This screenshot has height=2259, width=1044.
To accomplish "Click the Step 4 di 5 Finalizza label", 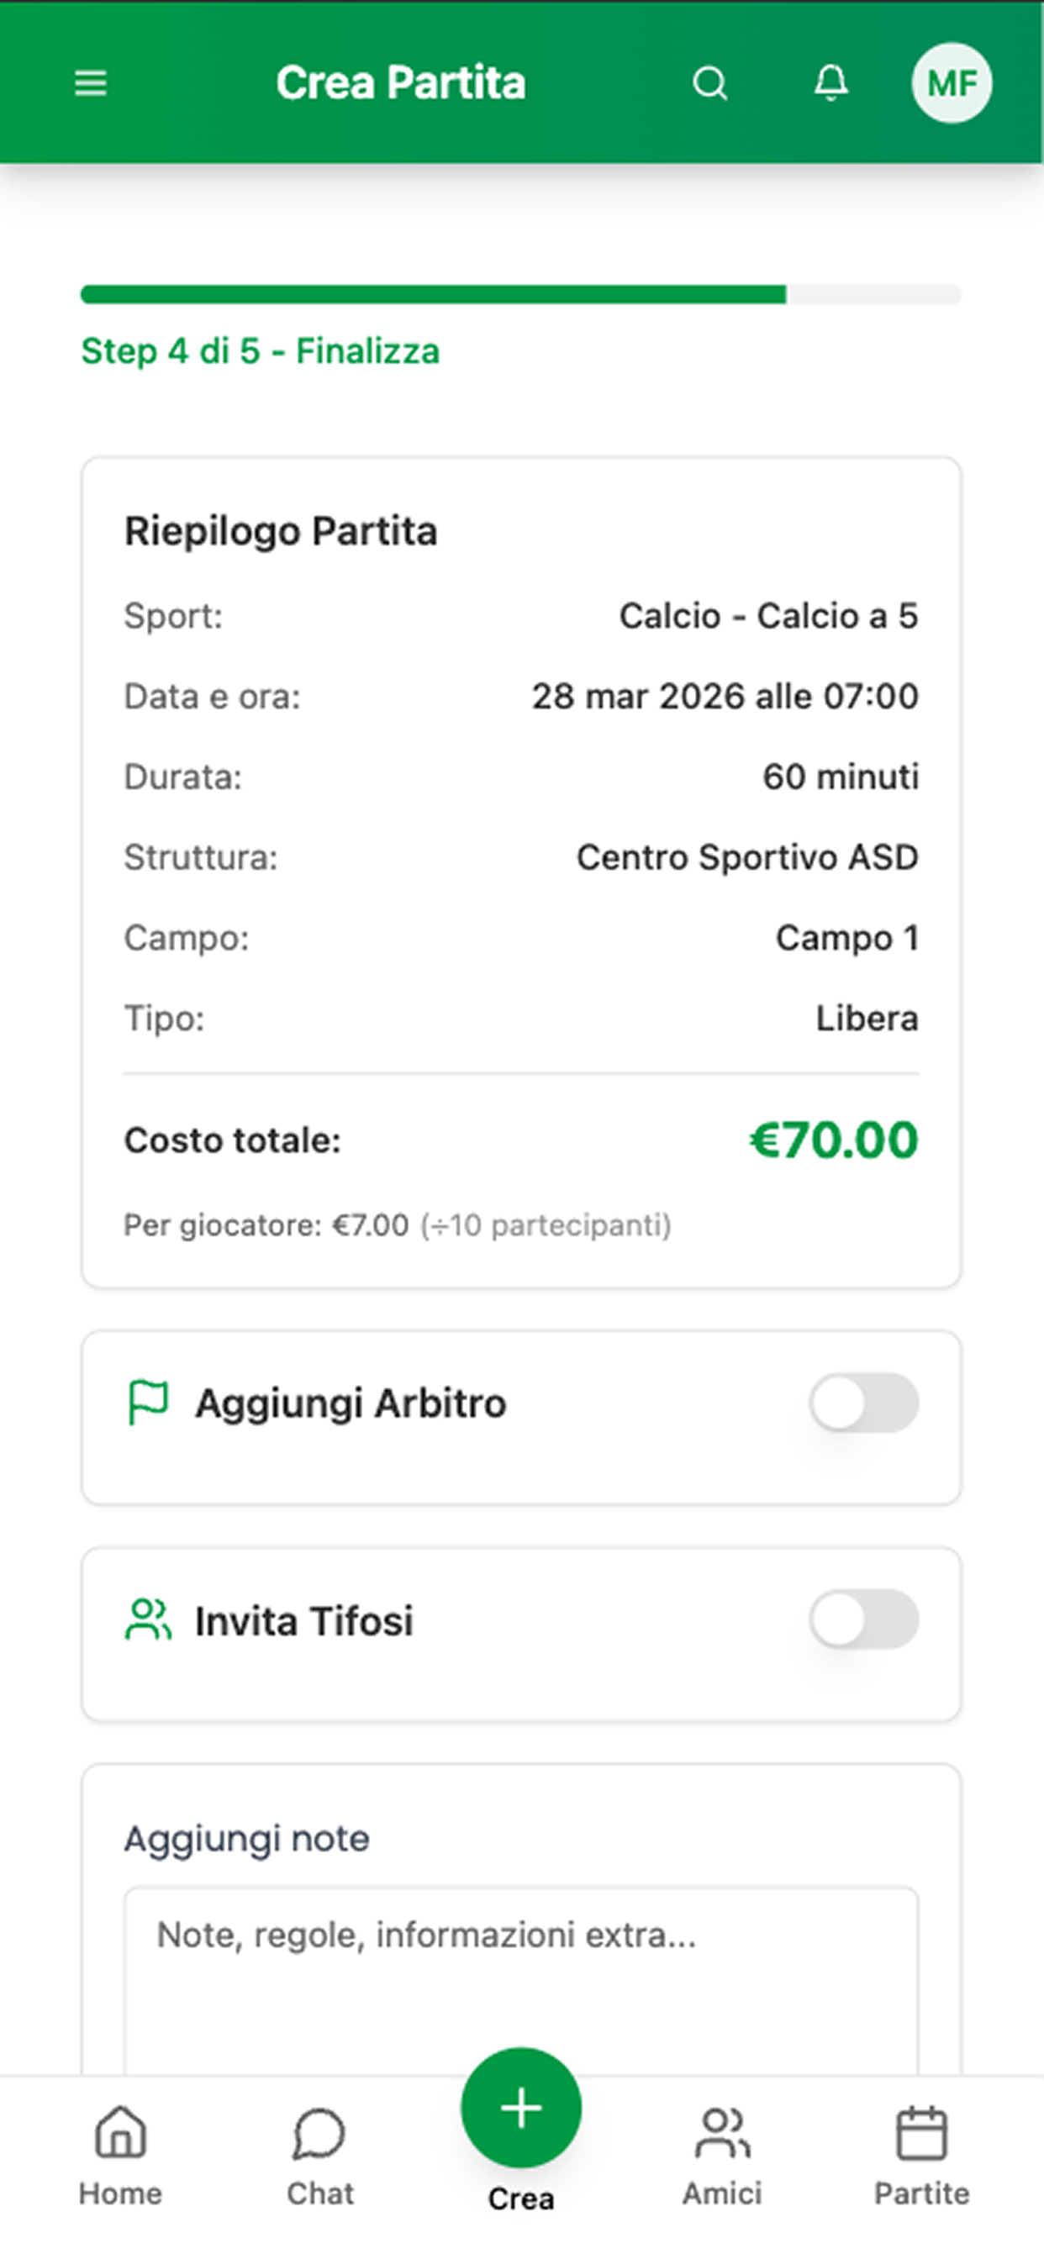I will pos(261,351).
